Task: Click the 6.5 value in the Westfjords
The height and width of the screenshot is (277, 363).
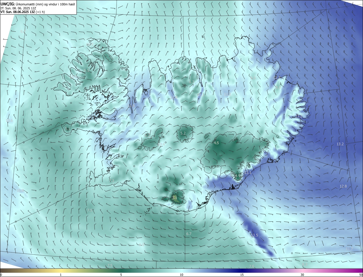Action: click(x=86, y=71)
